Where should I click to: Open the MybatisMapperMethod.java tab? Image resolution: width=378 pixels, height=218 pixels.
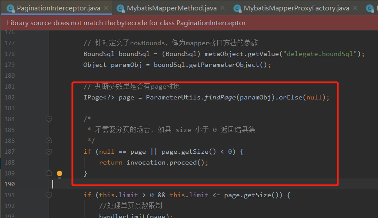pyautogui.click(x=172, y=8)
